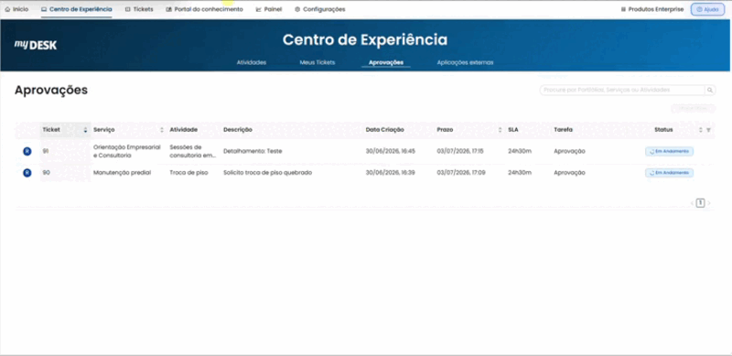Go to previous page with left chevron
This screenshot has height=356, width=732.
(x=692, y=203)
